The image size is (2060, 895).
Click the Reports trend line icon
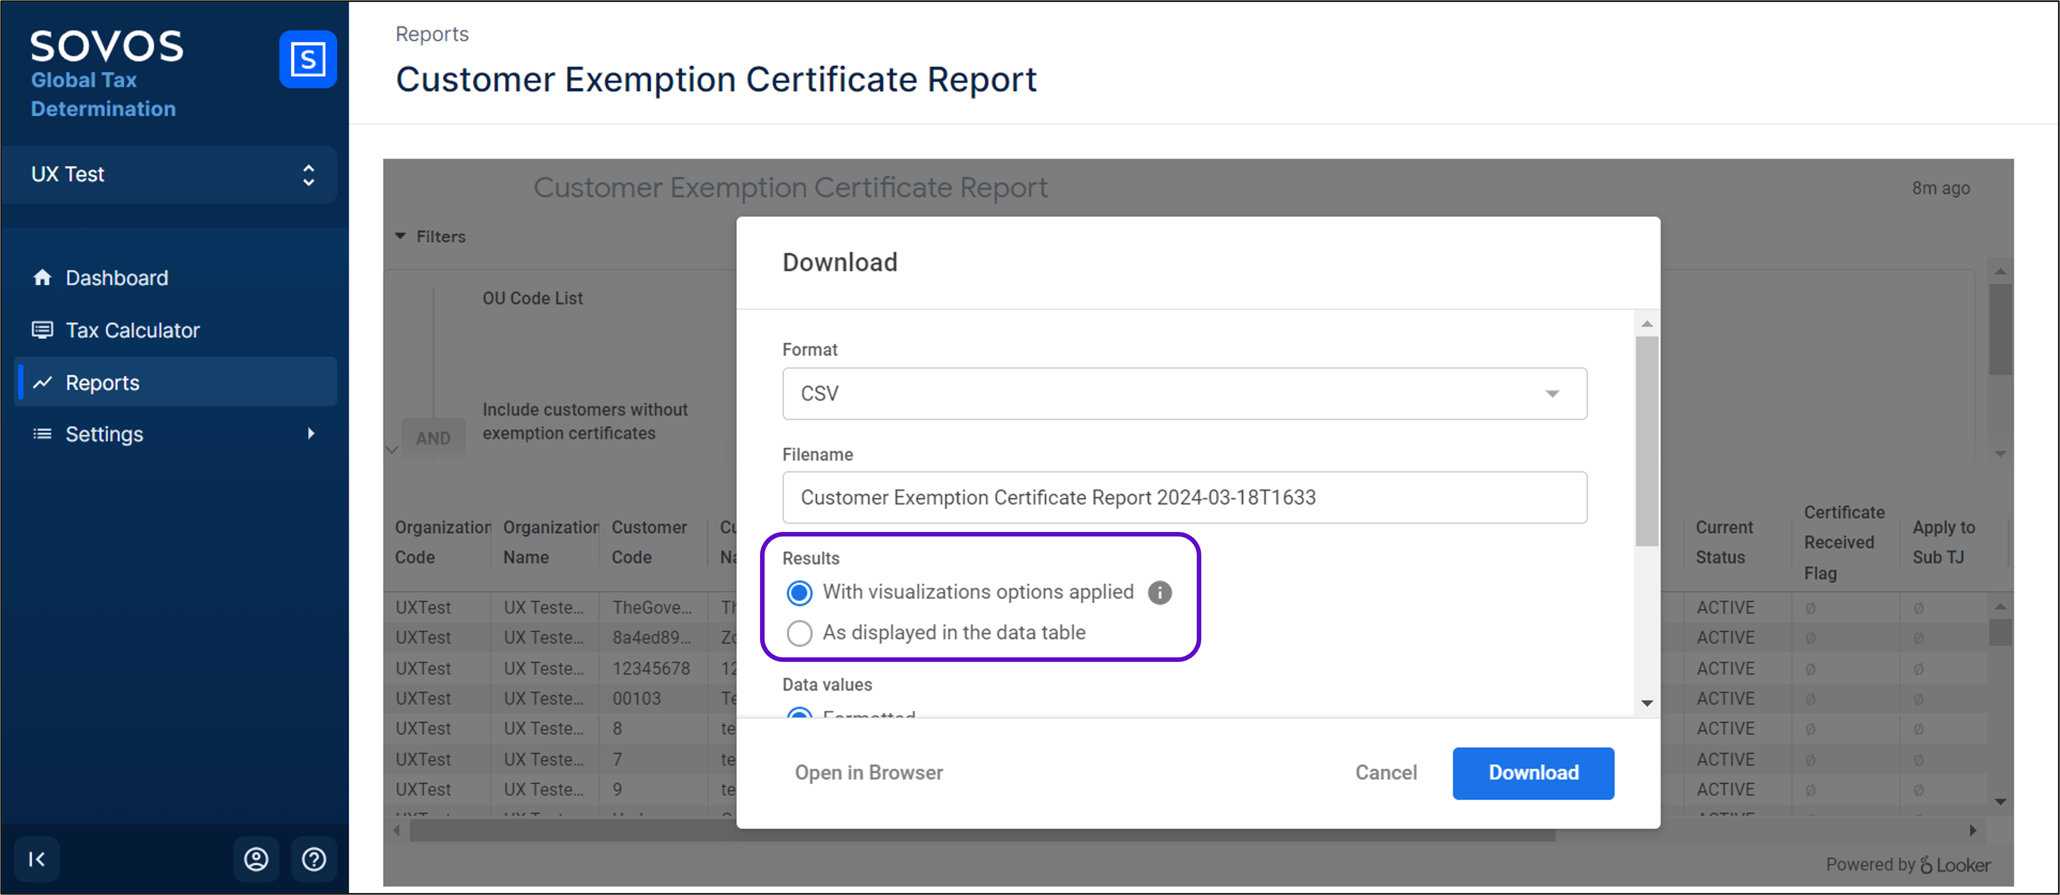[43, 383]
